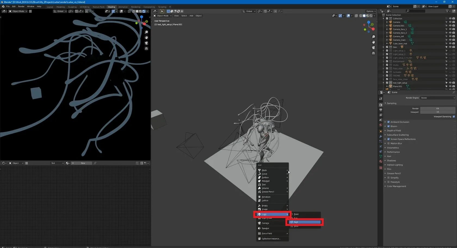This screenshot has width=457, height=248.
Task: Enable Simplify checkbox
Action: point(388,178)
